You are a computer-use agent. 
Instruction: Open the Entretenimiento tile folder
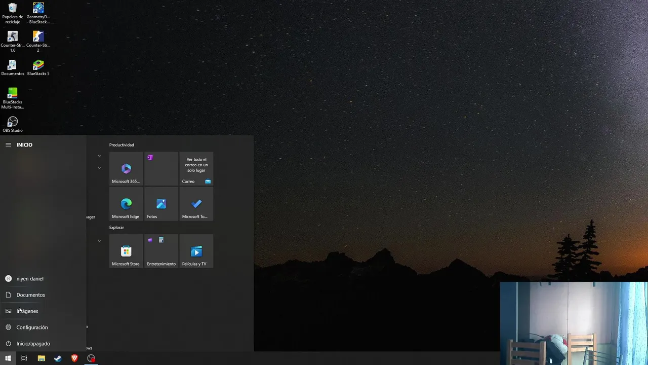tap(161, 251)
